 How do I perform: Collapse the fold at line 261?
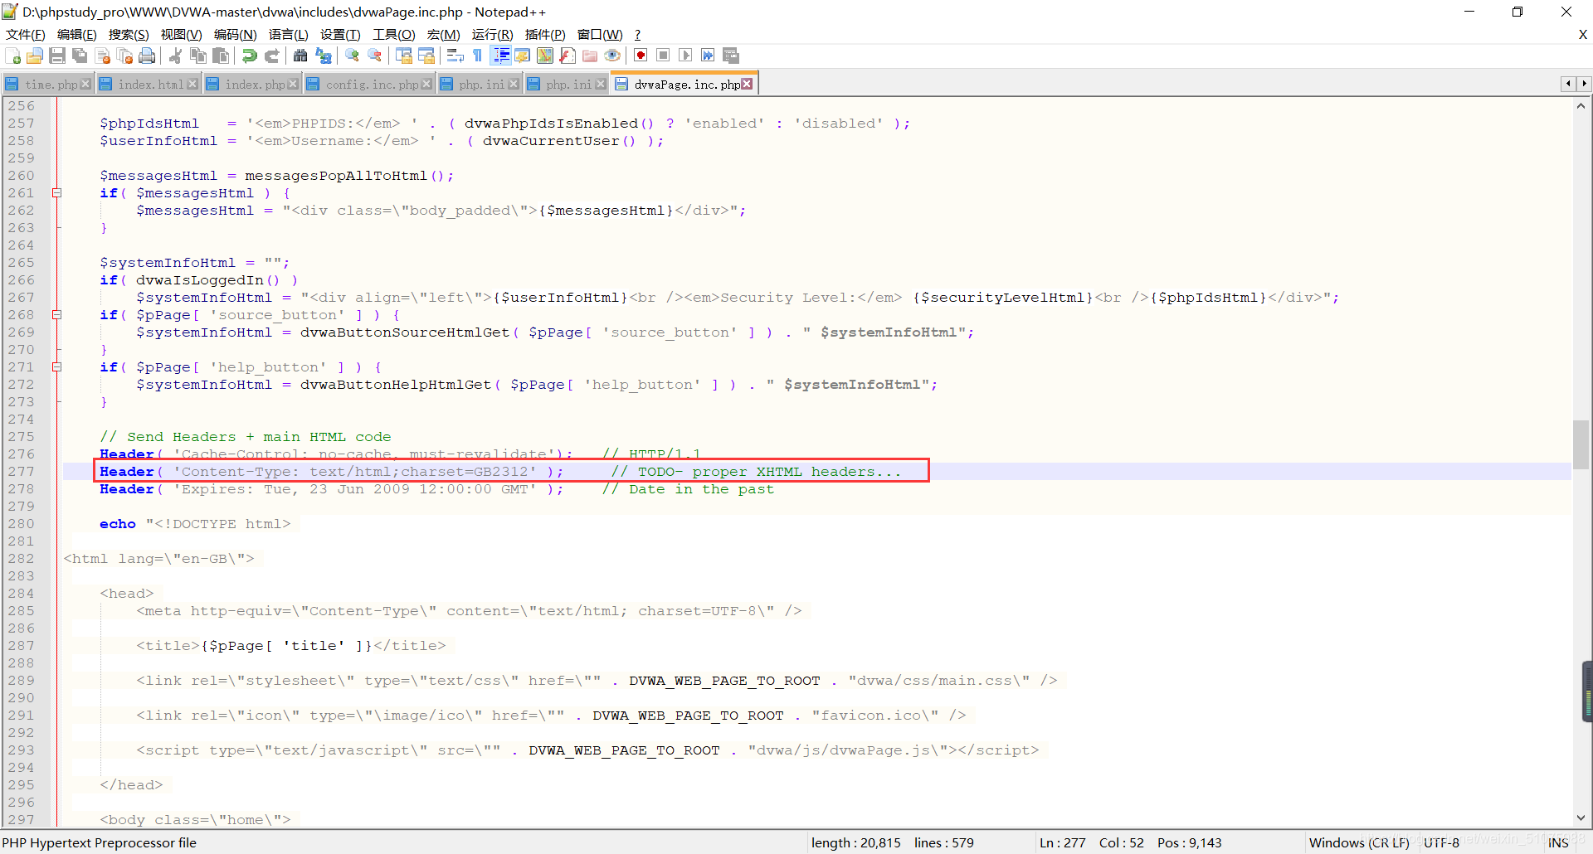click(x=57, y=193)
